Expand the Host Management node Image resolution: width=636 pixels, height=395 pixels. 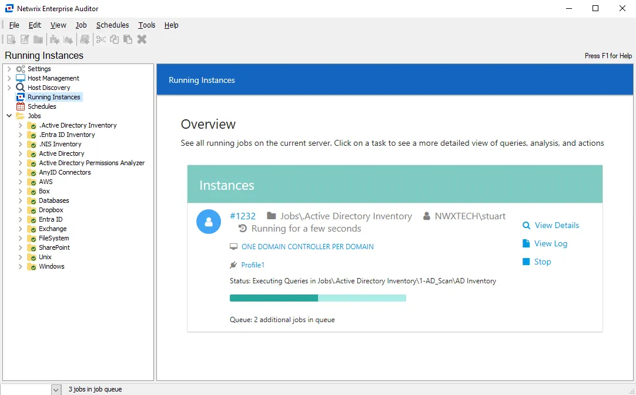coord(9,78)
